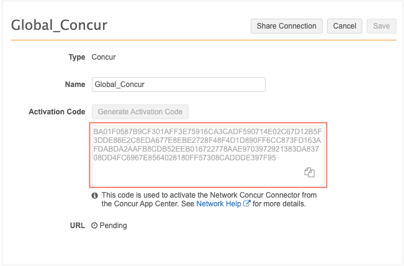Click the external-link icon after Network Help
This screenshot has height=266, width=404.
[247, 203]
